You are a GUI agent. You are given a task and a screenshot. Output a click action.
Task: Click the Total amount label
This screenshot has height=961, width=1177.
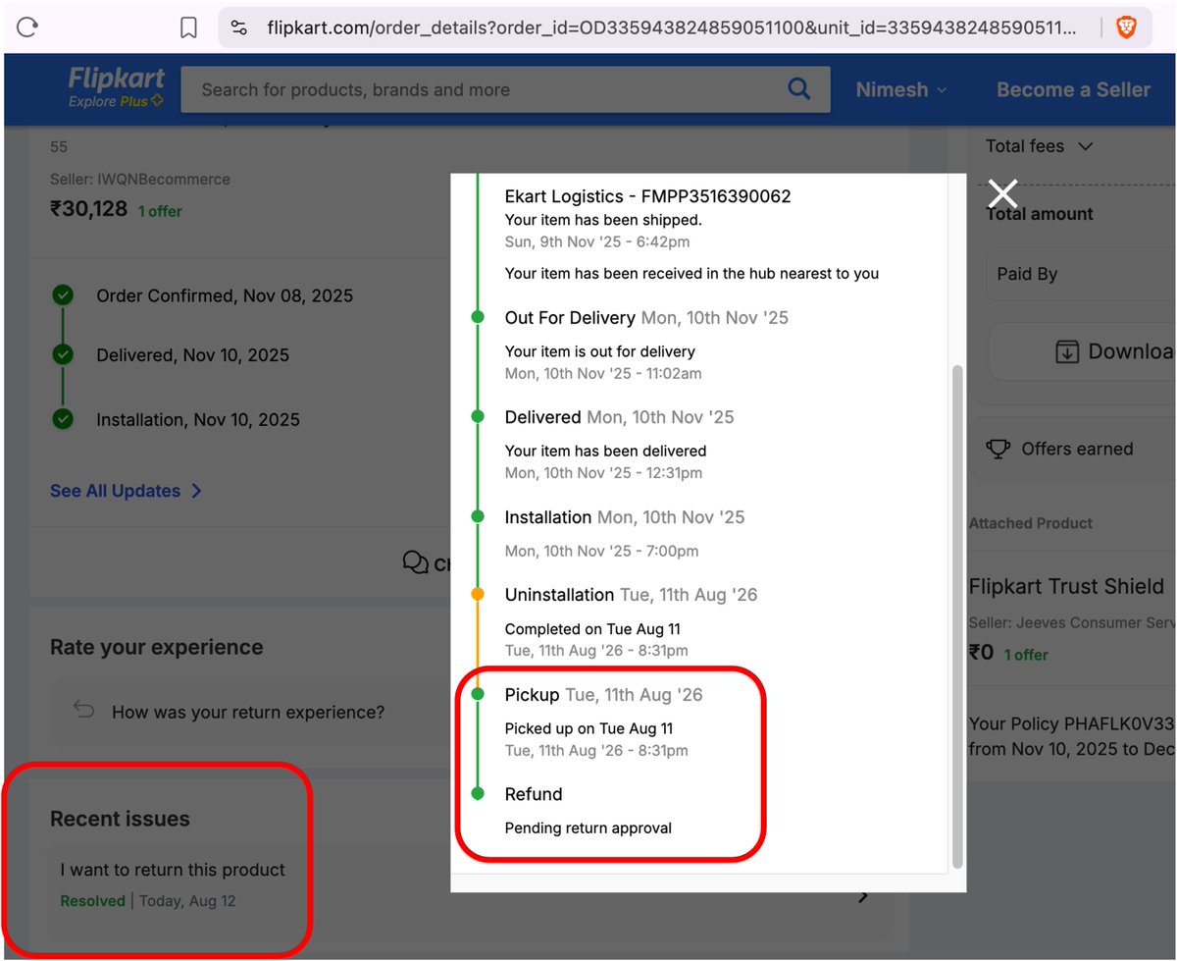(1040, 214)
